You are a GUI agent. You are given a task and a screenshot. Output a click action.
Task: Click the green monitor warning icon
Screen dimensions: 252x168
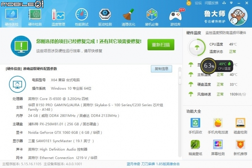tap(21, 46)
